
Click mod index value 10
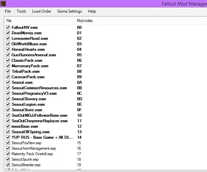tap(79, 115)
